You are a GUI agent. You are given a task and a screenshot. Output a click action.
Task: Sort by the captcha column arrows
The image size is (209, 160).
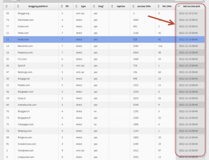112,6
